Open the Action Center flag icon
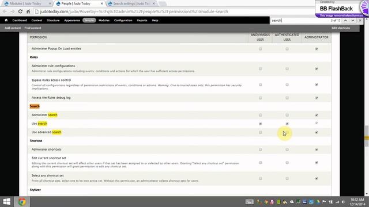This screenshot has width=369, height=207. click(x=324, y=202)
